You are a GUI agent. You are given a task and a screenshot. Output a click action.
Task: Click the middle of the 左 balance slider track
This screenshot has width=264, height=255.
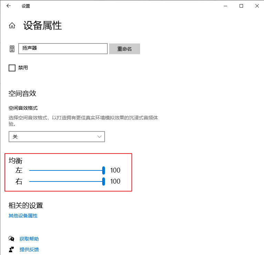(66, 170)
